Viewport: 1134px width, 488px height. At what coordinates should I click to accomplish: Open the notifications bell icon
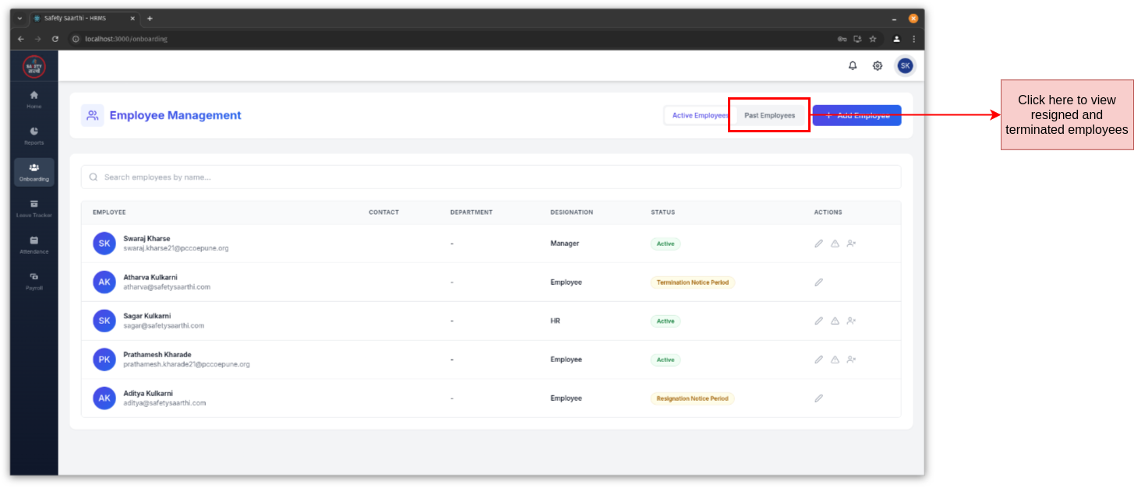[853, 66]
